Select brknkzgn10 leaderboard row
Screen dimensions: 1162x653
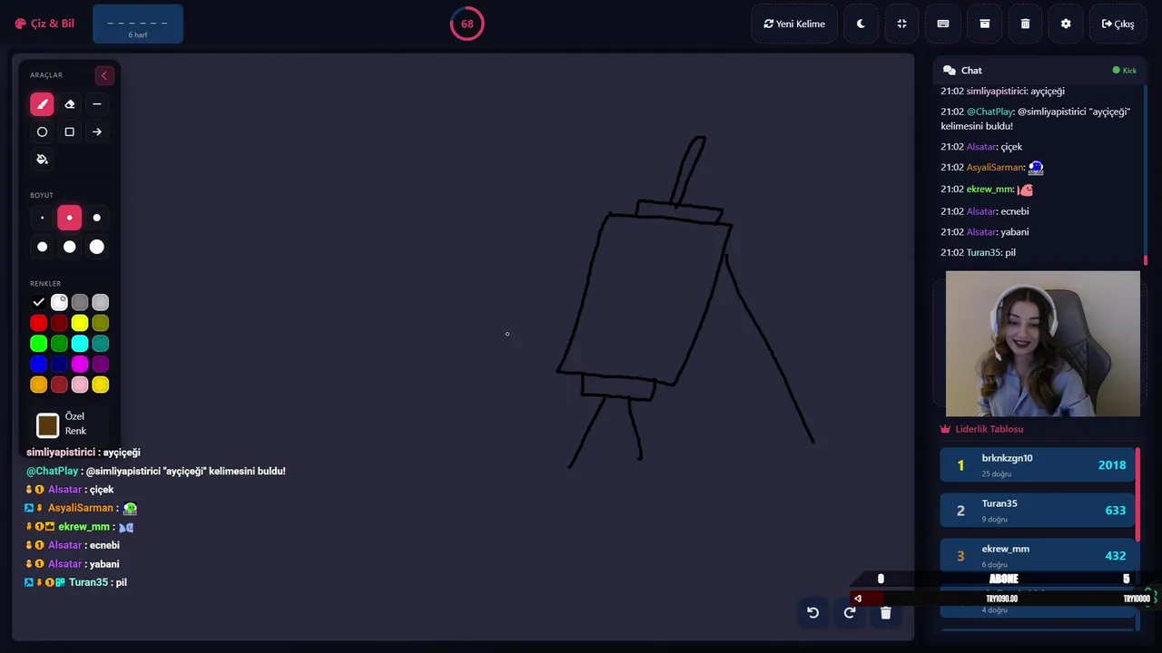coord(1038,465)
